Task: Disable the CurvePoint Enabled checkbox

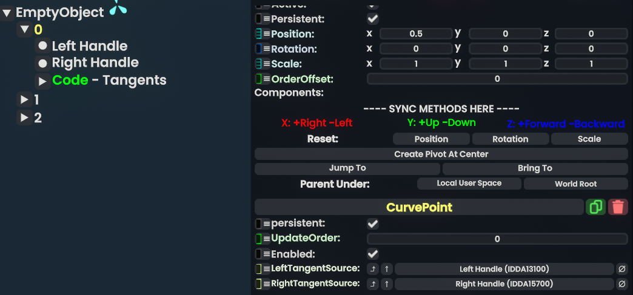Action: pyautogui.click(x=373, y=254)
